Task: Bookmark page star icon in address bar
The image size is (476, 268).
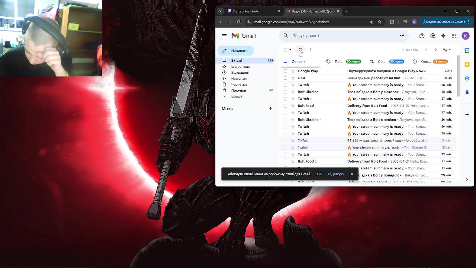Action: (x=380, y=22)
